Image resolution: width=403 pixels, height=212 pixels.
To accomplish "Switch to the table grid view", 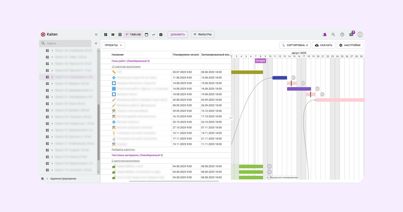I will click(x=120, y=34).
